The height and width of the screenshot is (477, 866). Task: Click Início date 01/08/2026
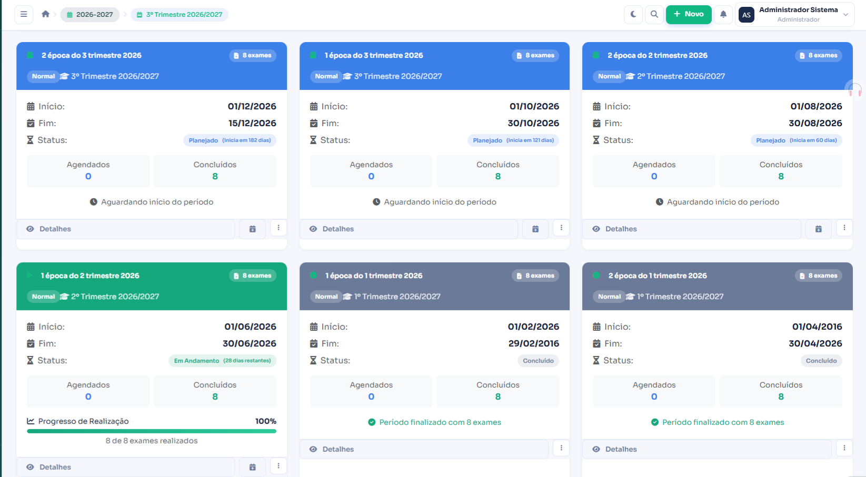(x=817, y=106)
